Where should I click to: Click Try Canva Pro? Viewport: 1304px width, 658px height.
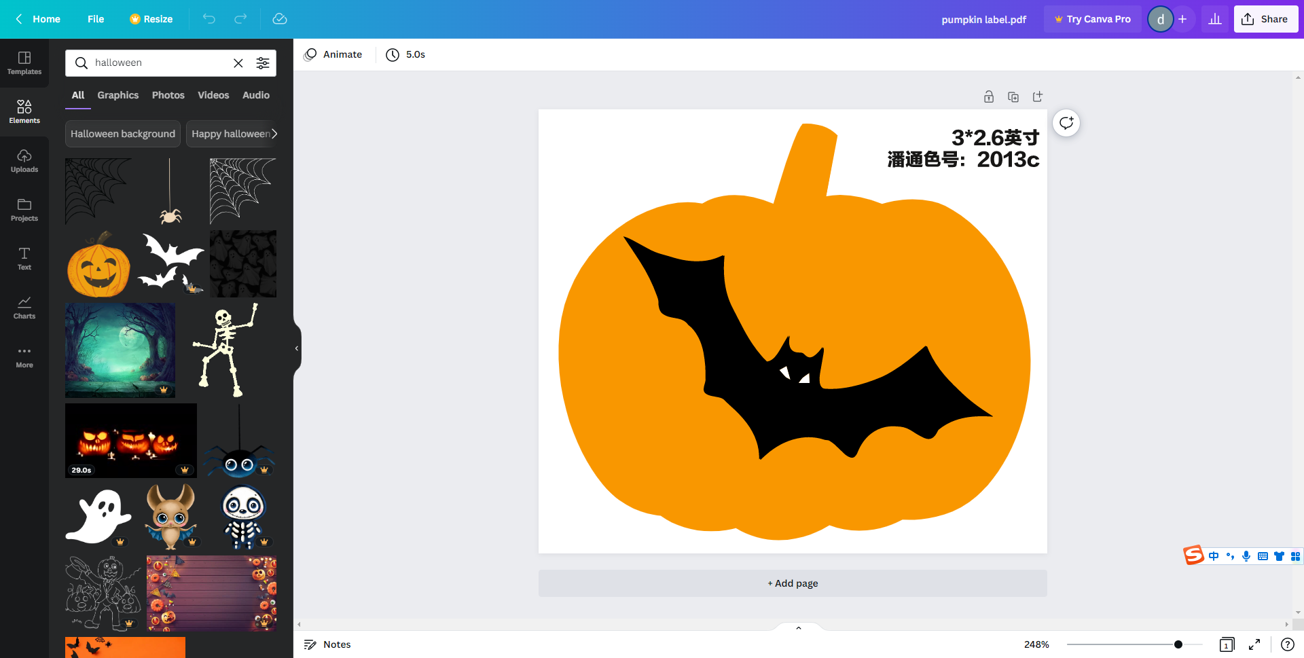click(x=1093, y=19)
